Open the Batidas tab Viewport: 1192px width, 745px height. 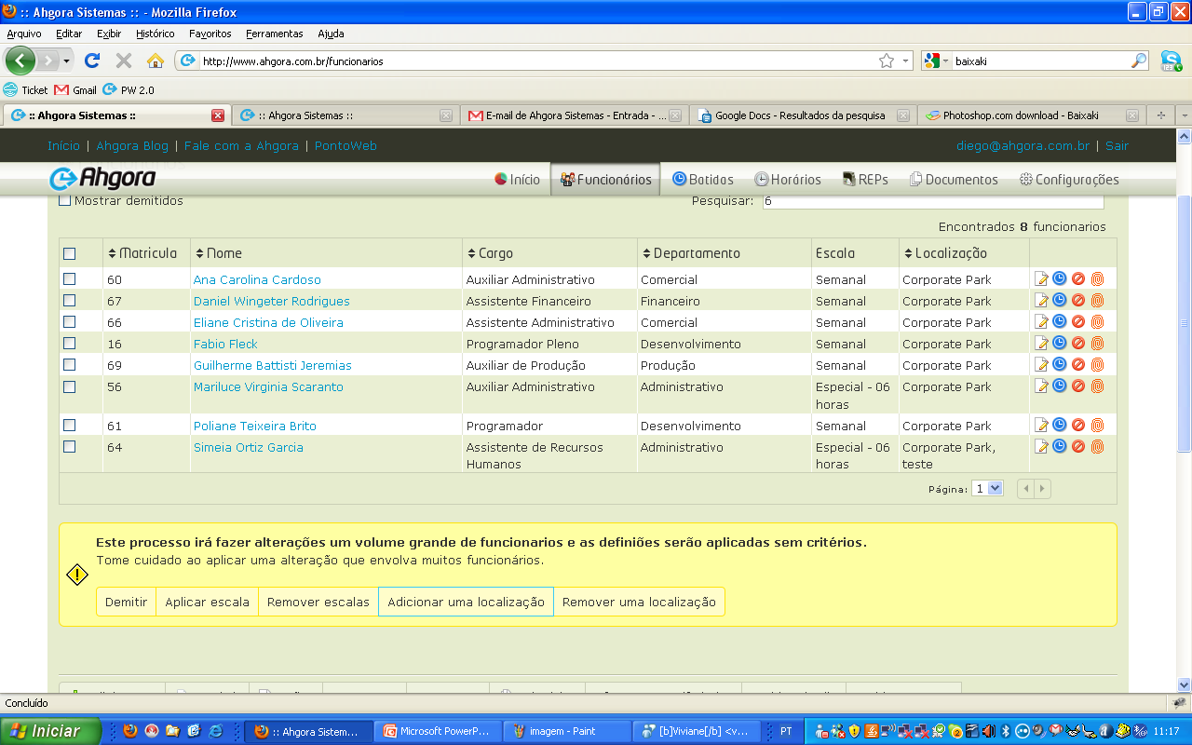point(703,180)
